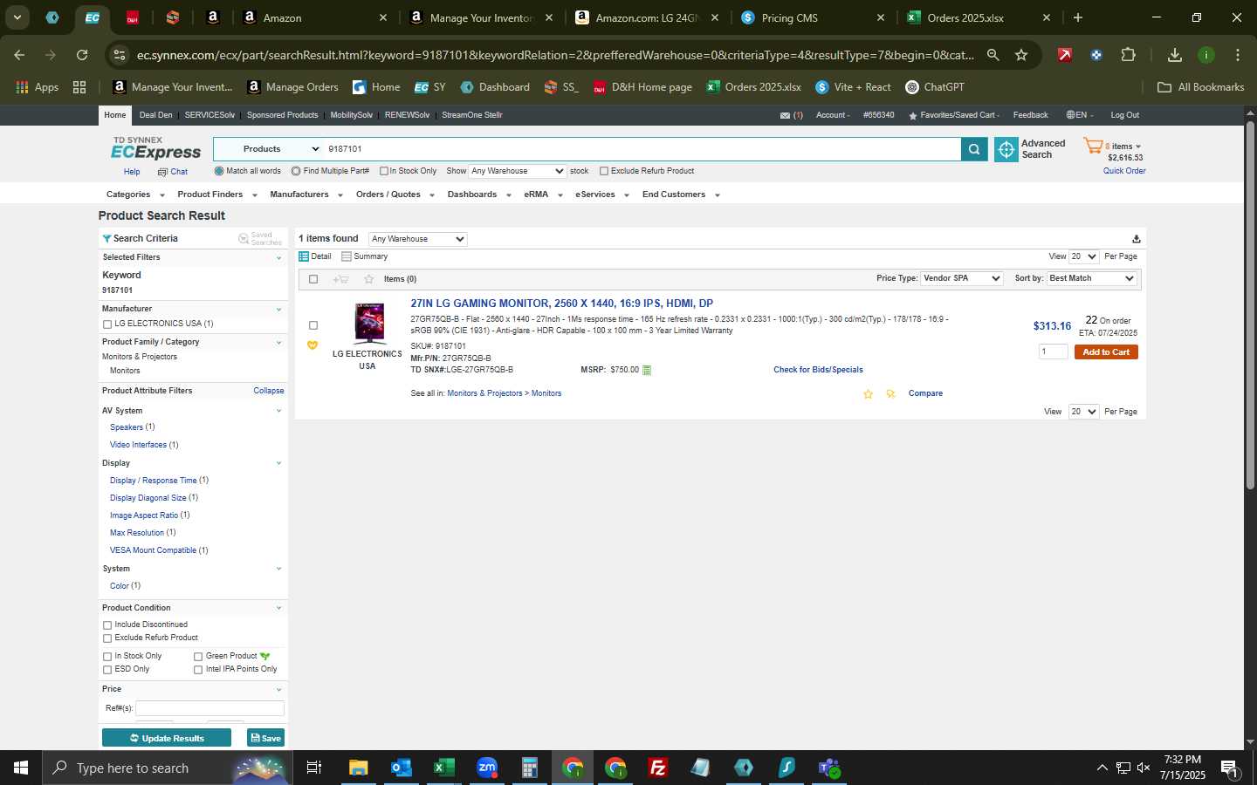Click add-selected-to-cart icon in Items header
The height and width of the screenshot is (785, 1257).
coord(341,279)
